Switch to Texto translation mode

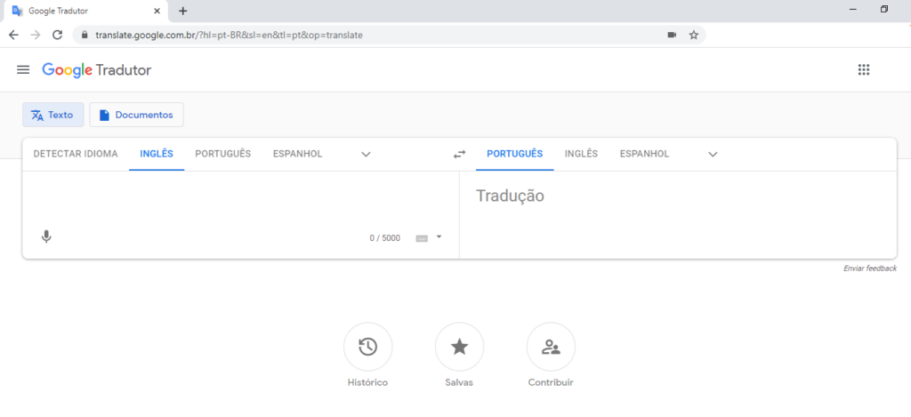52,115
